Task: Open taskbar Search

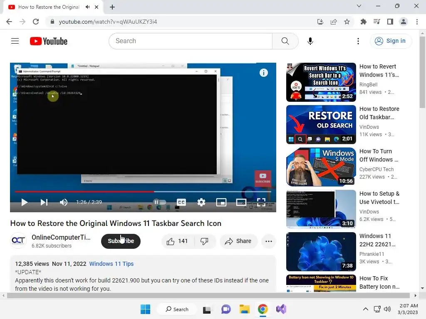Action: point(177,309)
